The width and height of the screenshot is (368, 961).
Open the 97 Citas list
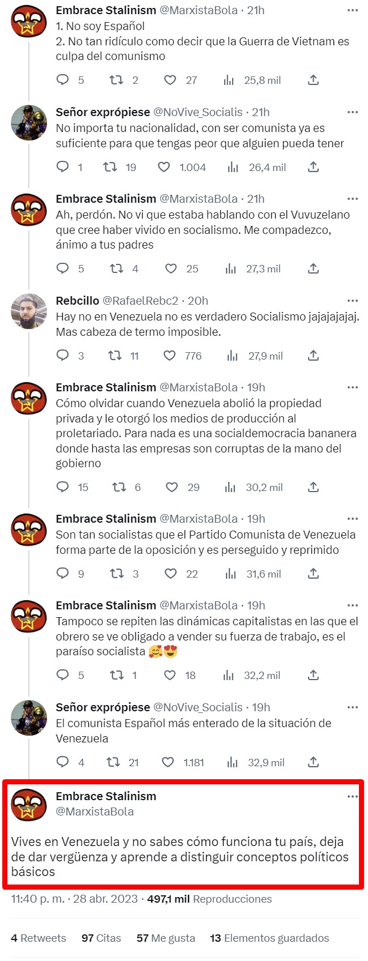[101, 938]
